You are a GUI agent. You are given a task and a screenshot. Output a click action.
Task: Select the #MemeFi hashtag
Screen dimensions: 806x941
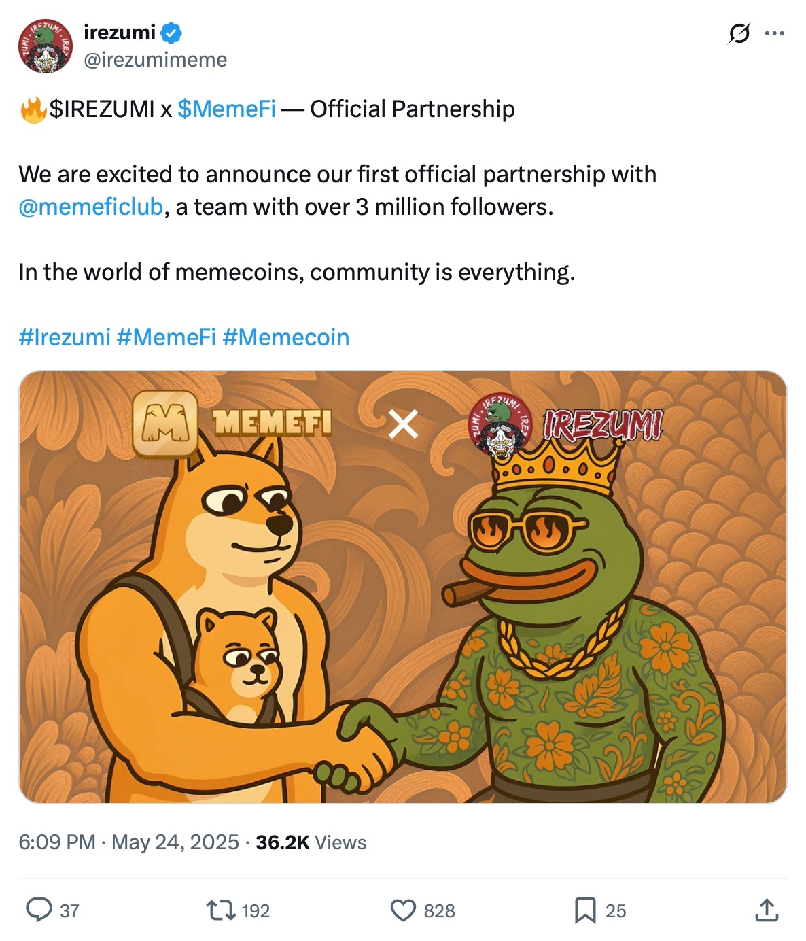tap(167, 337)
